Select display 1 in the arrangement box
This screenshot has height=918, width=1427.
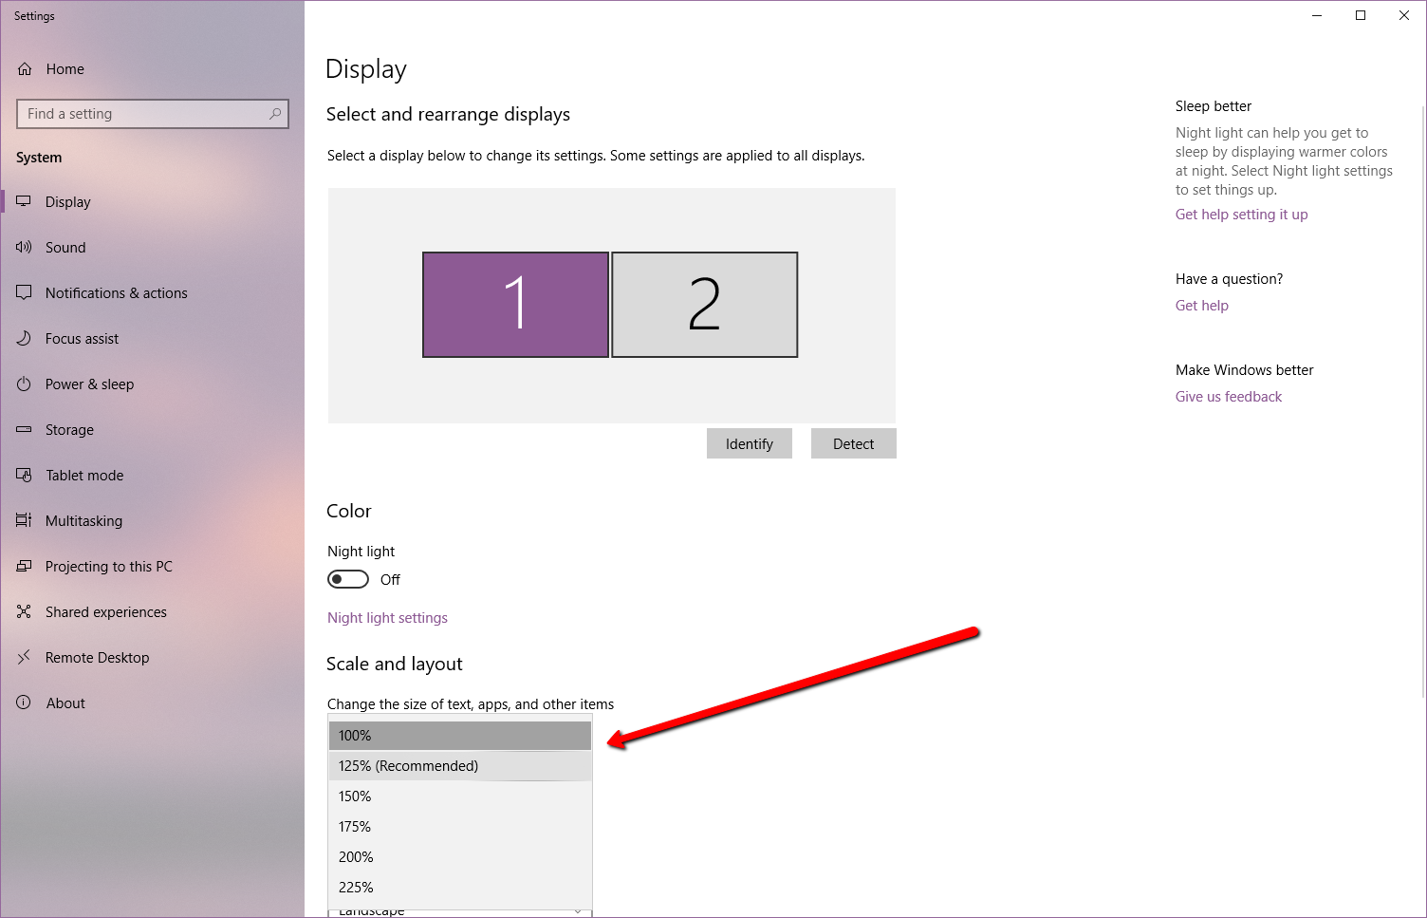point(515,305)
